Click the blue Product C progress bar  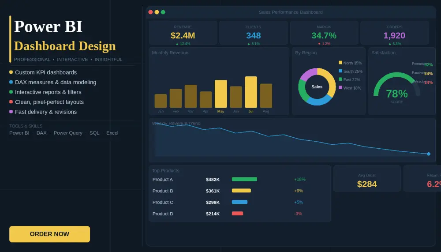[239, 202]
